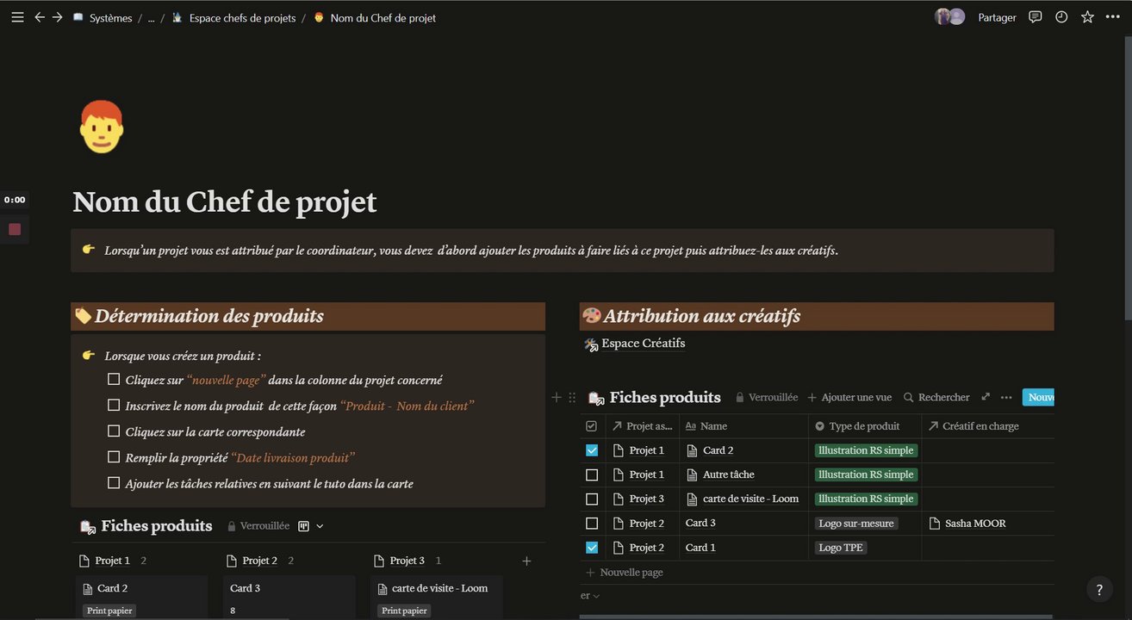Expand the Fiches produits table full screen

[x=986, y=398]
